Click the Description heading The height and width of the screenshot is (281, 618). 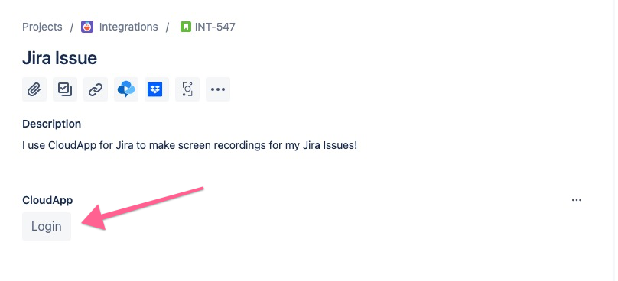tap(52, 124)
